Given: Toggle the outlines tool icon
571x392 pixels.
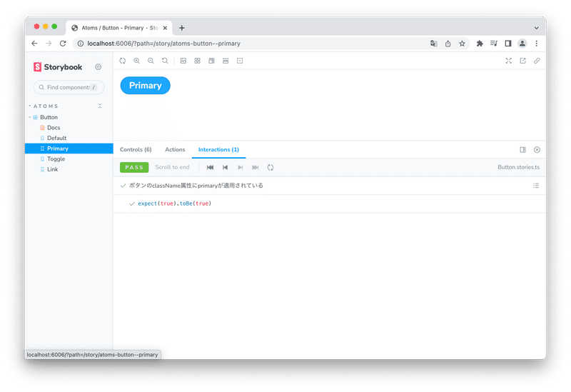Looking at the screenshot, I should click(x=240, y=61).
